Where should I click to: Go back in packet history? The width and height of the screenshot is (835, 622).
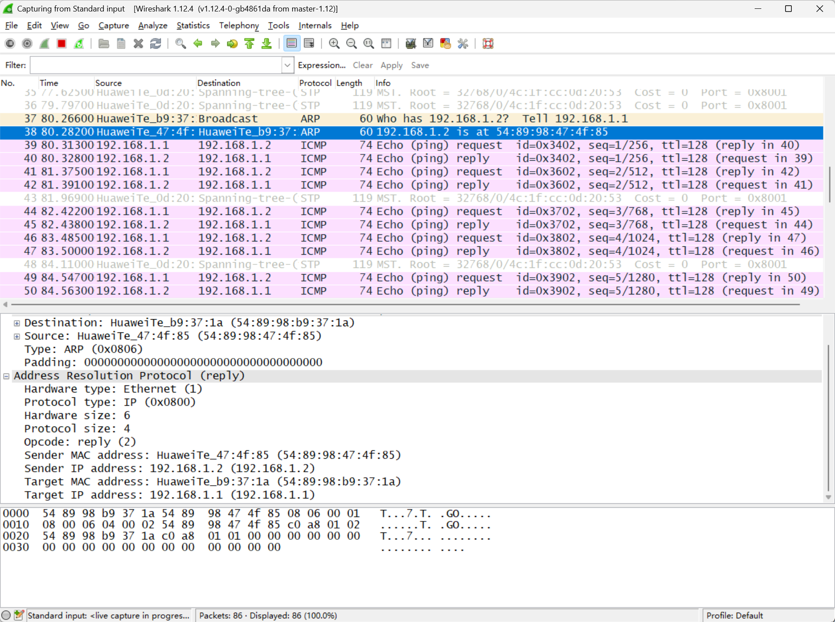[x=198, y=43]
